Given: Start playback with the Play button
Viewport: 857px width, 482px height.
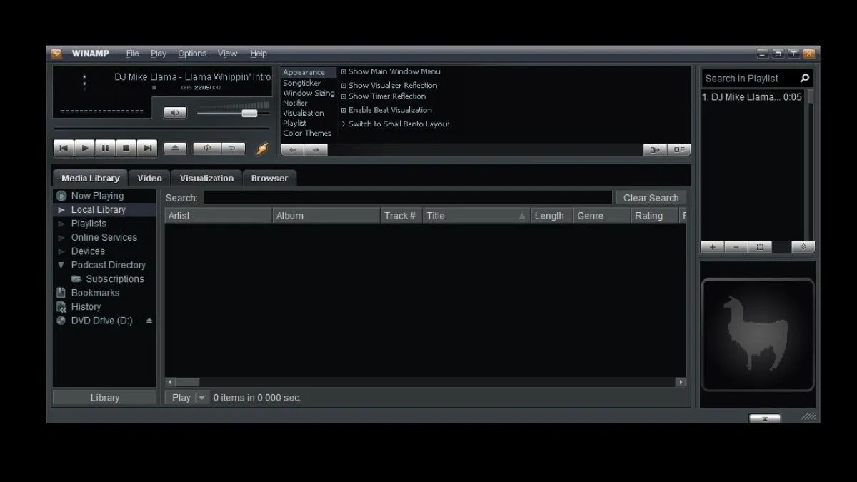Looking at the screenshot, I should (x=84, y=148).
